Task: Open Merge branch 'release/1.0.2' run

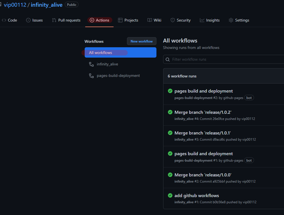Action: click(203, 112)
